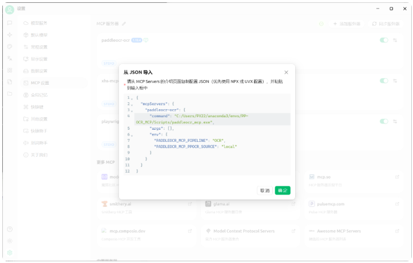Open external link icon on mcp.composio.dev card
Viewport: 413px width, 263px height.
coord(190,231)
